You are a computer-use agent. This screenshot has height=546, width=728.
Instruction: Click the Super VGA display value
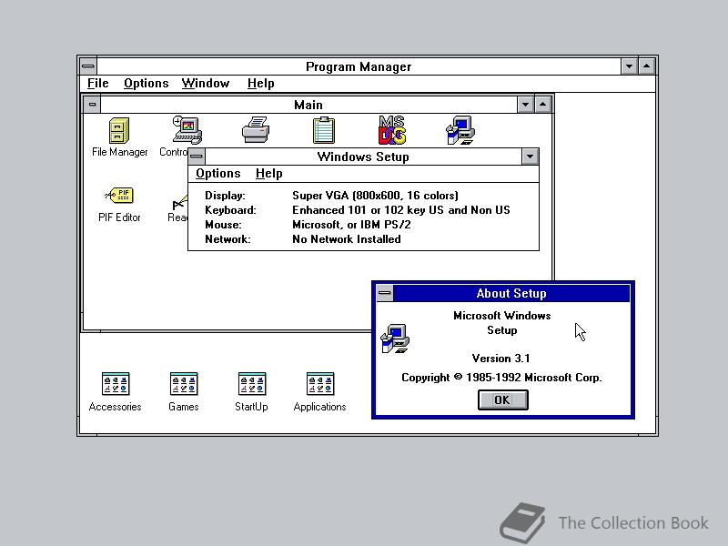[x=375, y=196]
